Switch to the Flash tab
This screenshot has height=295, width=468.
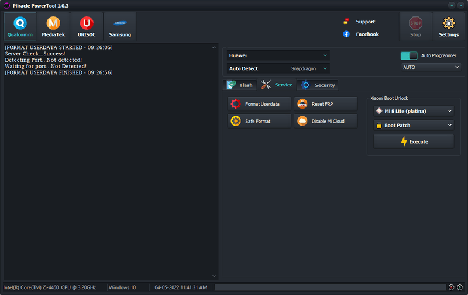pyautogui.click(x=240, y=85)
